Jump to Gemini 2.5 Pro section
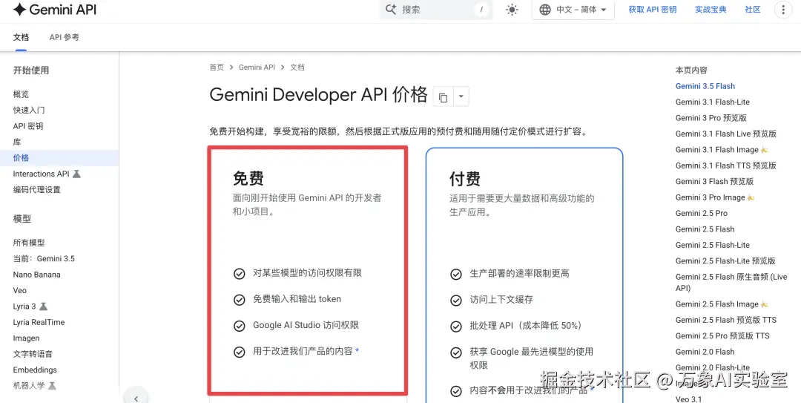 (702, 213)
